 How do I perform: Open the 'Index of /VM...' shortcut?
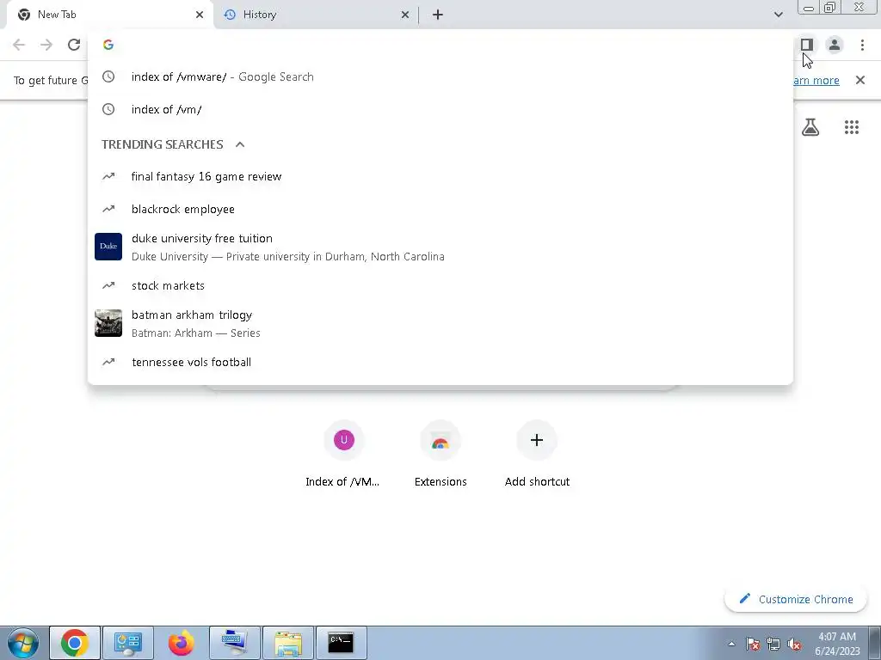click(x=343, y=455)
